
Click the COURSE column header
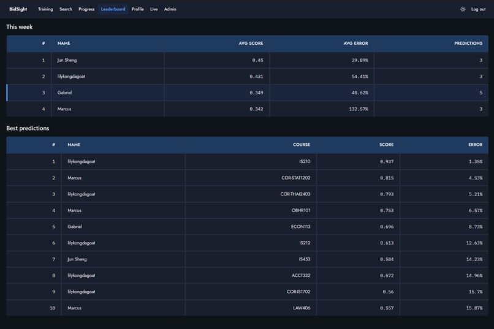tap(302, 145)
